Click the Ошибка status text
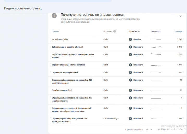This screenshot has width=187, height=134. pyautogui.click(x=137, y=39)
